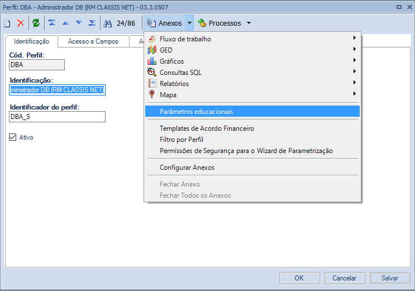Image resolution: width=415 pixels, height=291 pixels.
Task: Select Parâmetros educacionais menu entry
Action: [252, 112]
